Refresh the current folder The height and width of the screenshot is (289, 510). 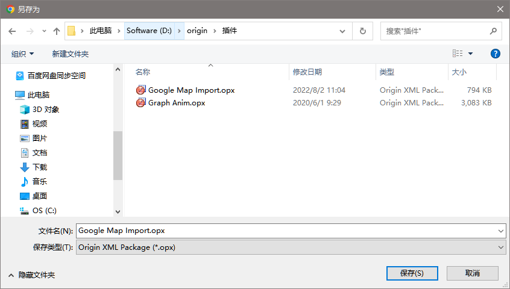363,31
